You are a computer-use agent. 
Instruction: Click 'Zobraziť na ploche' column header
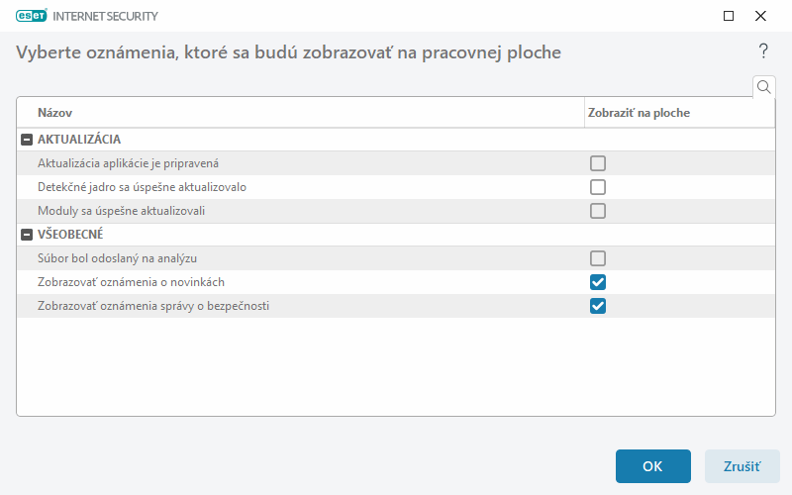coord(639,113)
